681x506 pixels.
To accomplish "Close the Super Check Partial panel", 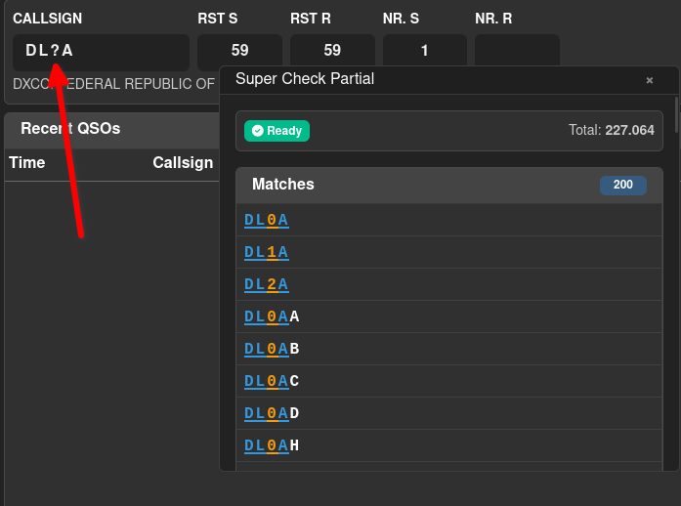I will coord(650,80).
